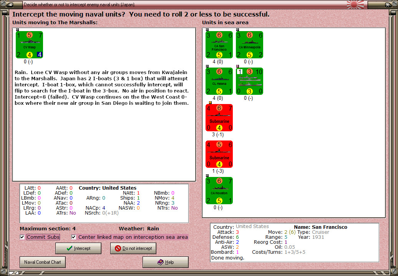Screen dimensions: 398x276
Task: Click the 'NRng: 3' stat
Action: (x=165, y=203)
